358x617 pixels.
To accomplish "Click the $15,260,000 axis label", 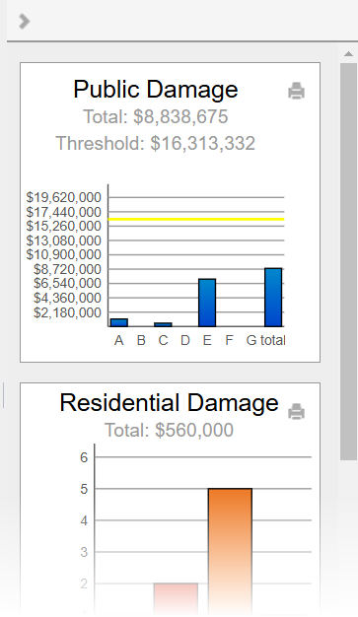I will coord(64,227).
